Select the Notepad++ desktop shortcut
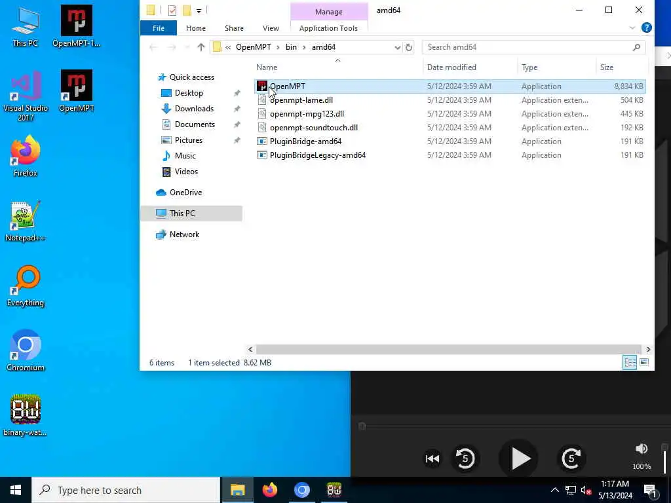This screenshot has width=671, height=503. 26,221
